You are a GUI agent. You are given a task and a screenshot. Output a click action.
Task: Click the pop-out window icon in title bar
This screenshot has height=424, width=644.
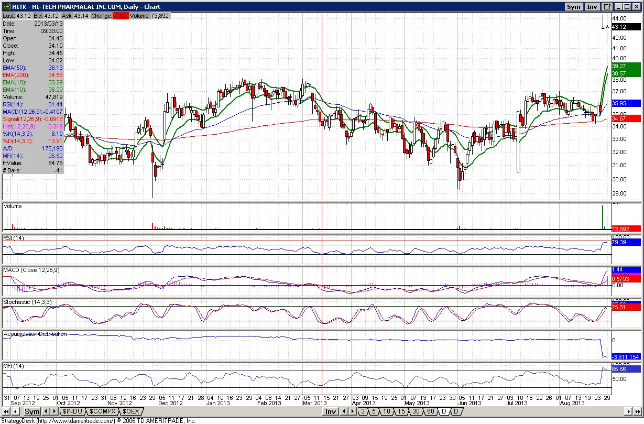click(607, 7)
